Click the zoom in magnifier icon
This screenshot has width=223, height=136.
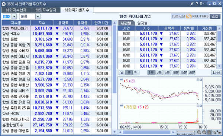[x=204, y=132]
